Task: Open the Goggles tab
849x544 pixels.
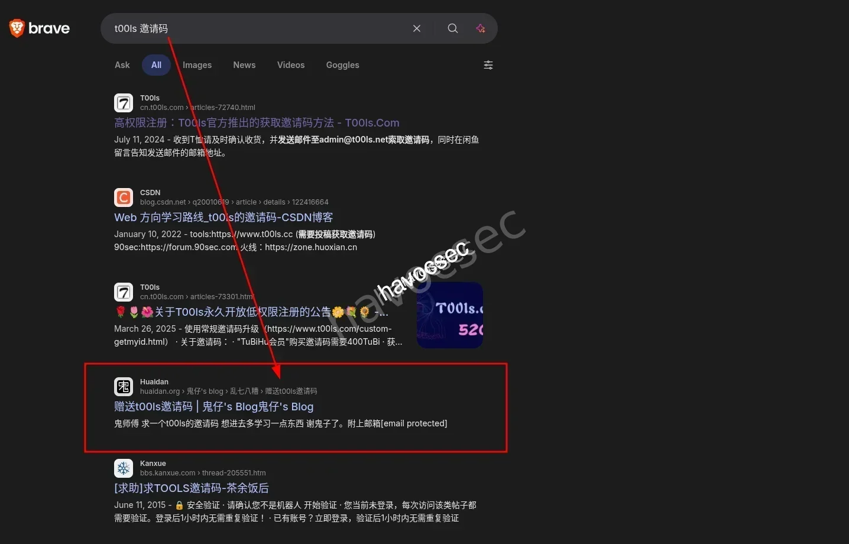Action: [x=342, y=65]
